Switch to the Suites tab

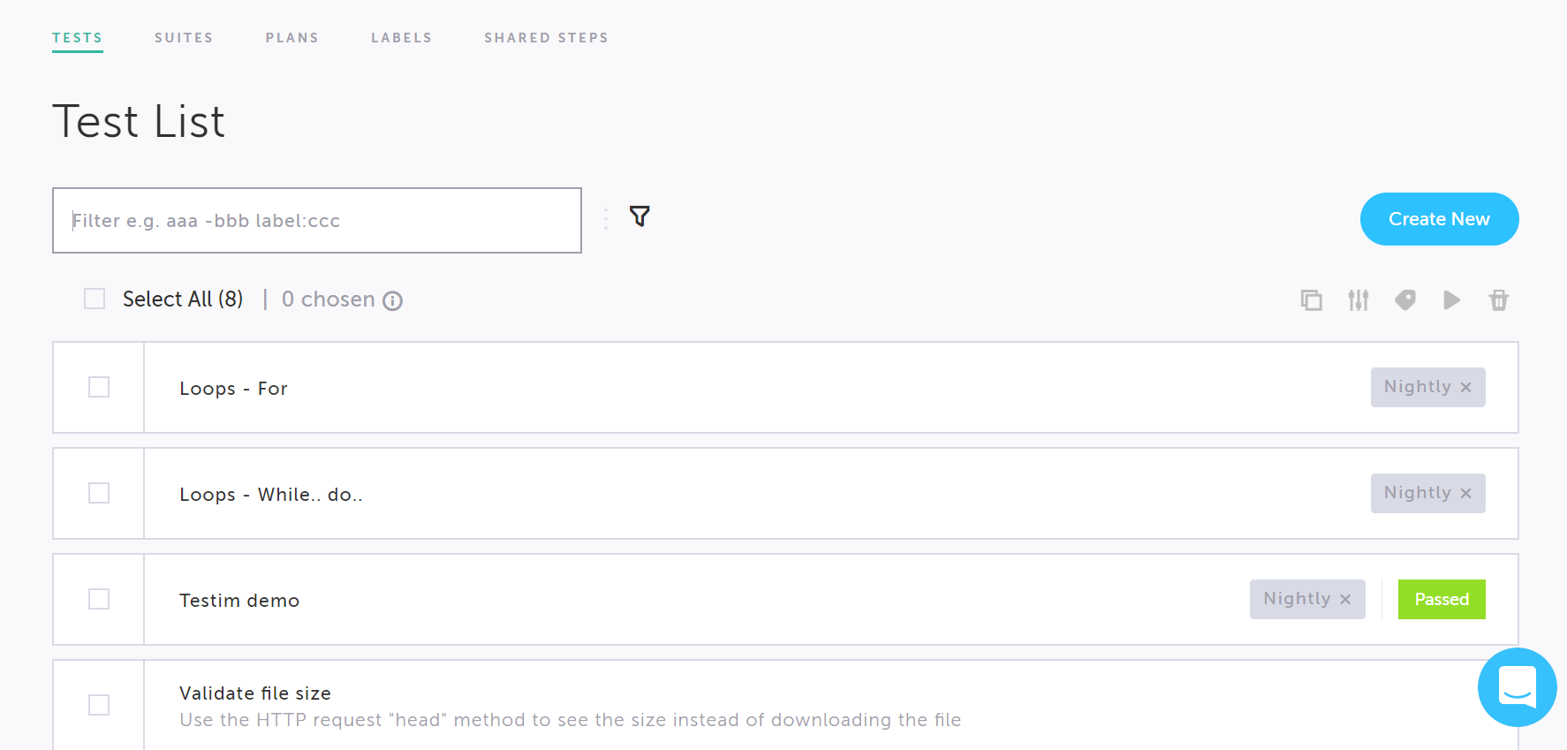coord(184,38)
